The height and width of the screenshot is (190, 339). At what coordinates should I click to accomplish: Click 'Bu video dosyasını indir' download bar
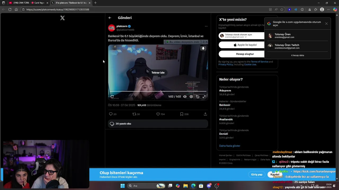(x=183, y=42)
